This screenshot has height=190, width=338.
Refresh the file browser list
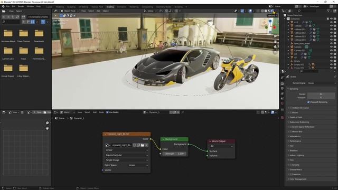click(17, 17)
